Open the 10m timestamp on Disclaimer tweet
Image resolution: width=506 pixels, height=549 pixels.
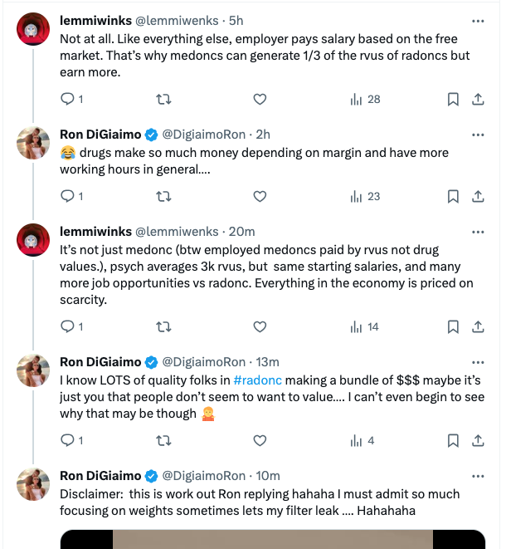268,476
